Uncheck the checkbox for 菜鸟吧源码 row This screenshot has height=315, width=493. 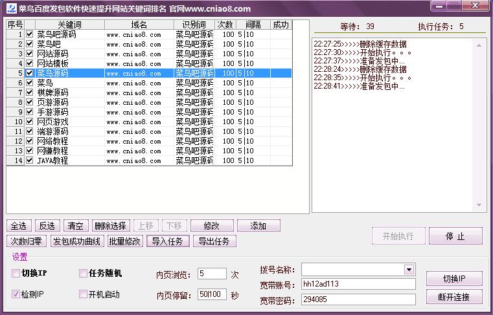tap(30, 34)
